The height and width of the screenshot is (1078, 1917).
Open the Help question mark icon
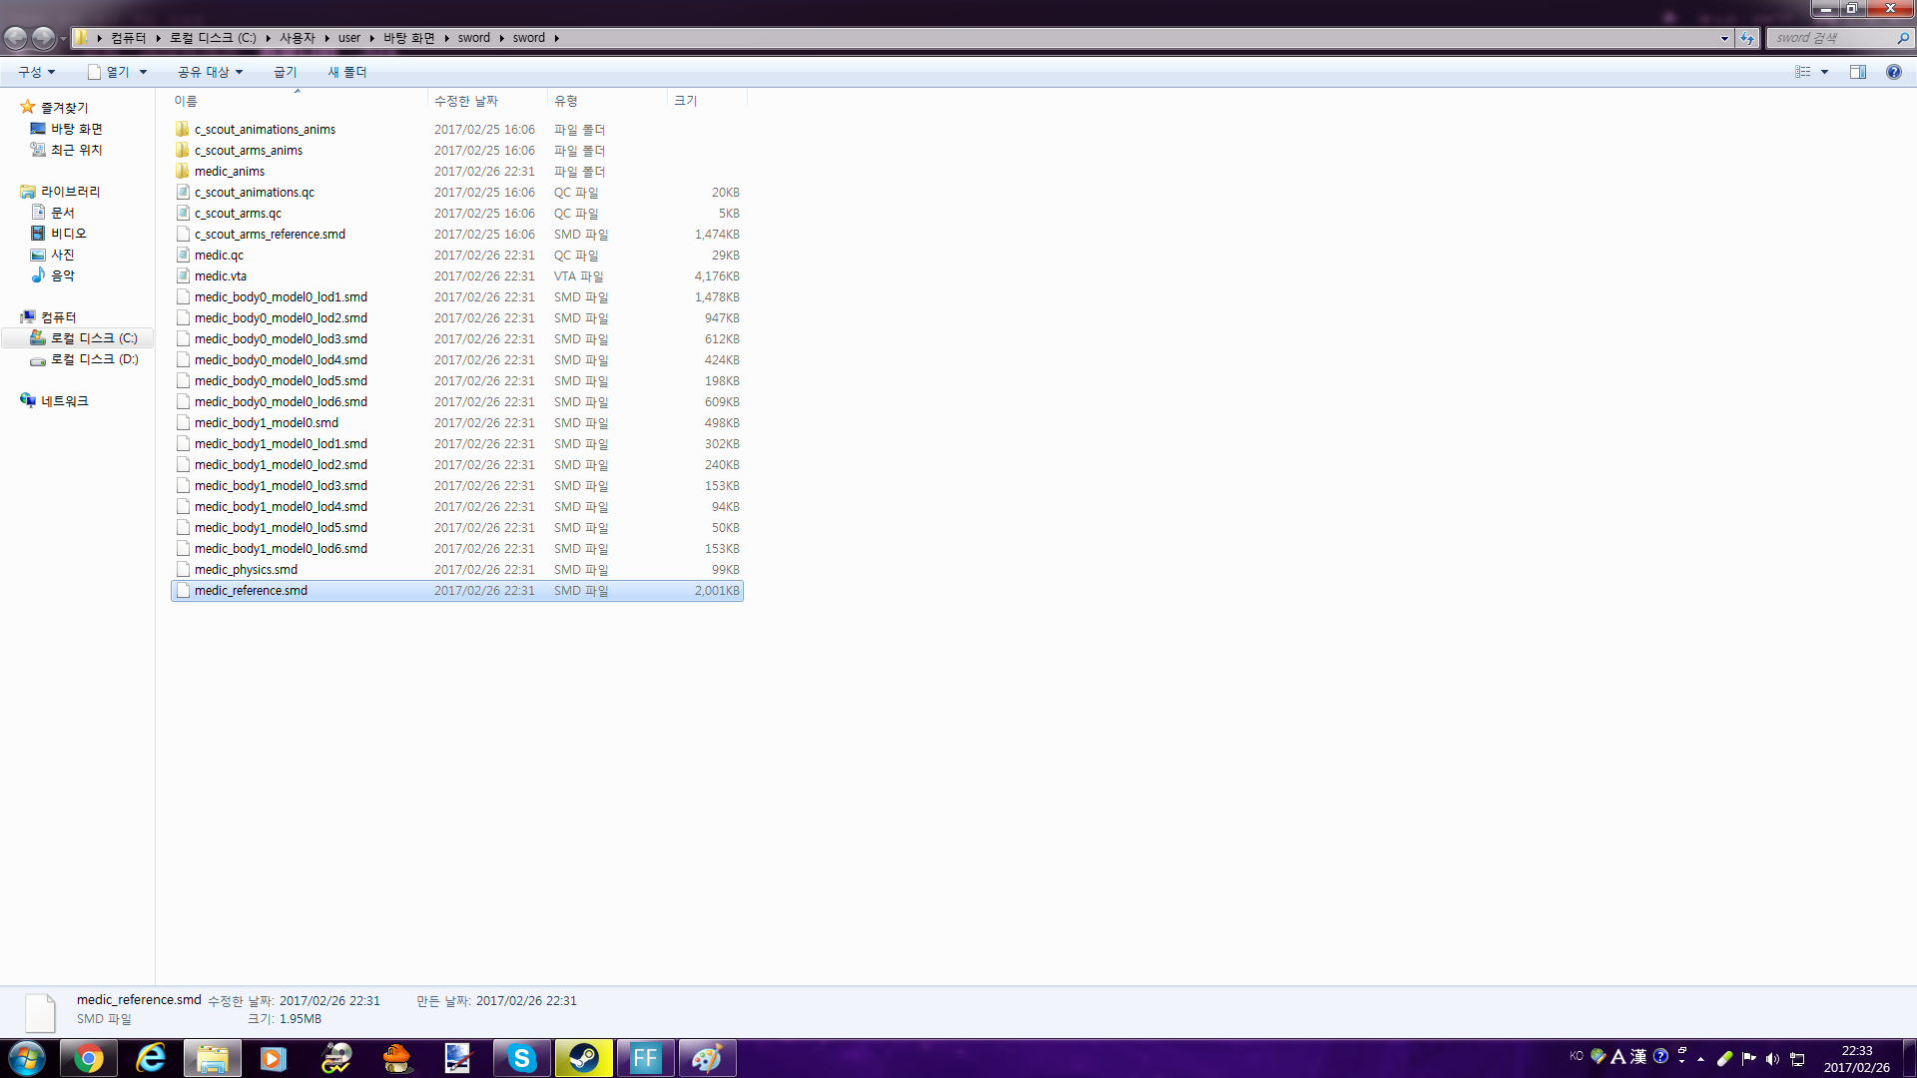point(1893,72)
